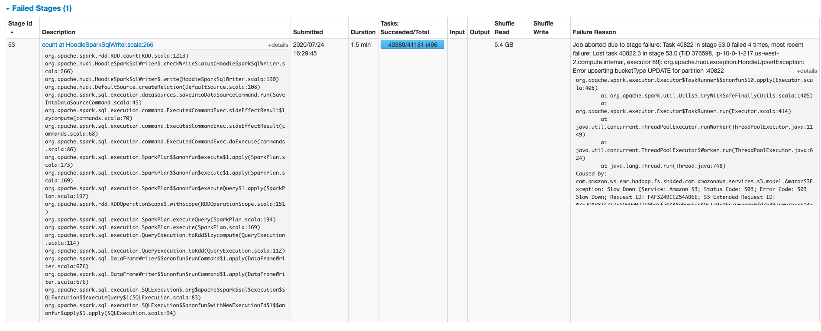
Task: Sort by Failure Reason column header
Action: (x=594, y=32)
